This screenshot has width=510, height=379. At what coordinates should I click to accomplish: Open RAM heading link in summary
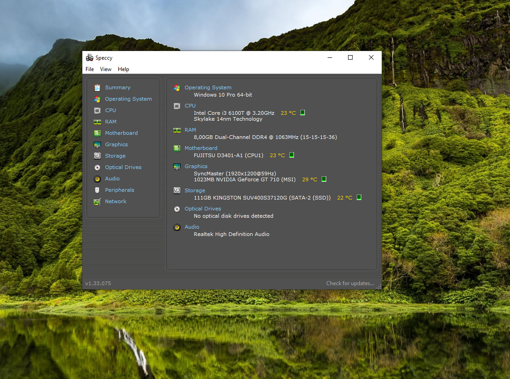[190, 130]
